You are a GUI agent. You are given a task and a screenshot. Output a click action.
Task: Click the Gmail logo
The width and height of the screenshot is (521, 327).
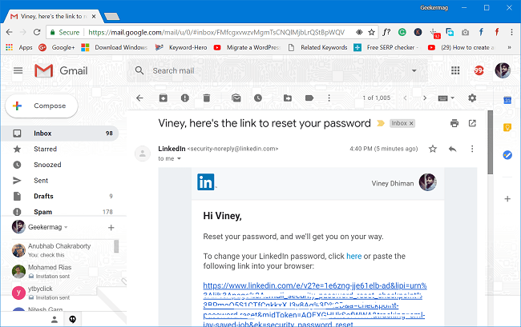point(61,70)
